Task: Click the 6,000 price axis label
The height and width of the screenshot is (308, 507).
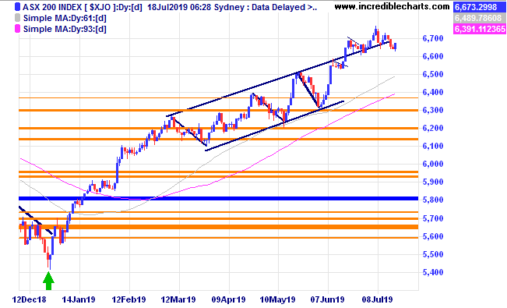Action: coord(433,165)
